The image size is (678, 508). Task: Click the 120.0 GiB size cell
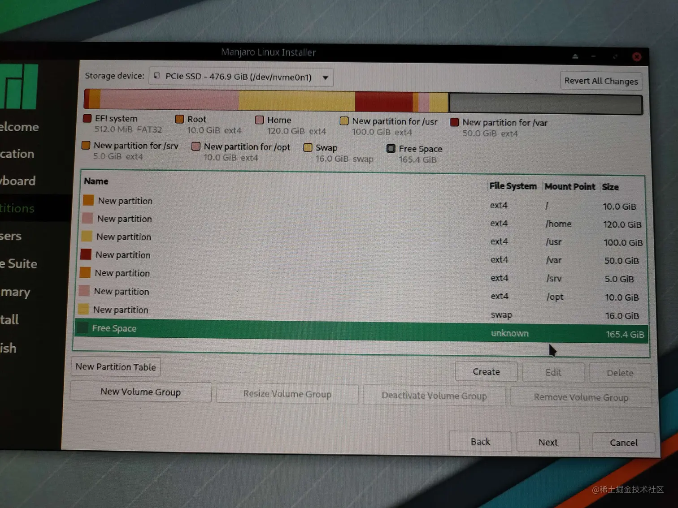tap(622, 224)
